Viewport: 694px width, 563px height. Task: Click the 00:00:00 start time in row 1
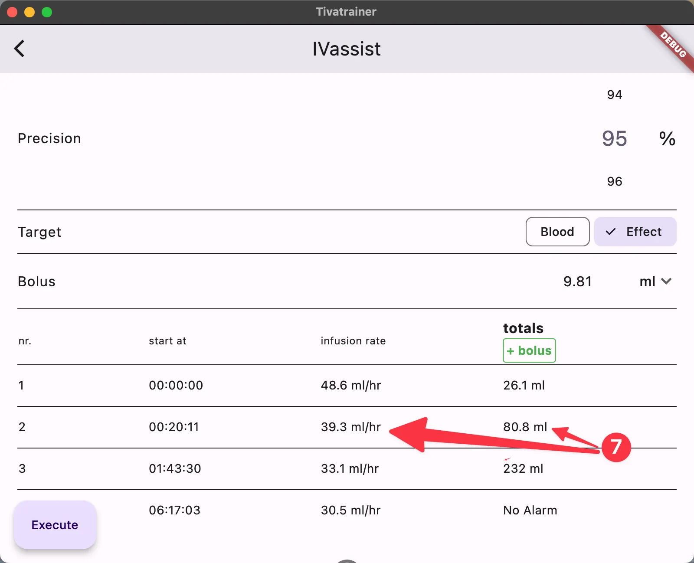pos(176,385)
